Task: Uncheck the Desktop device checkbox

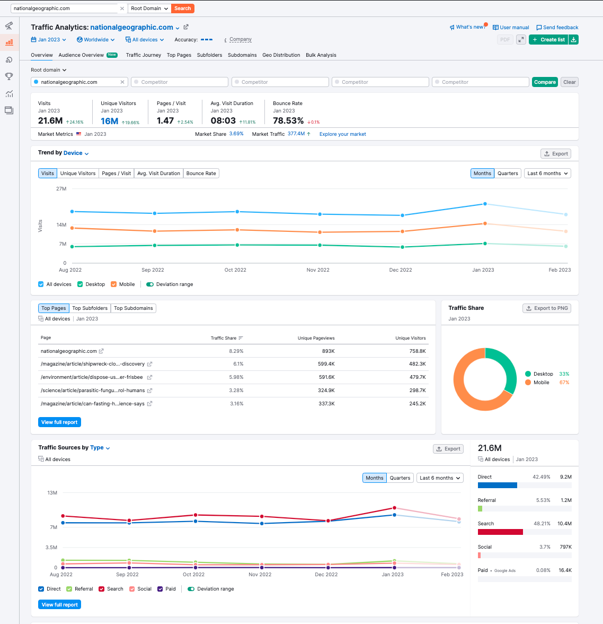Action: (x=80, y=284)
